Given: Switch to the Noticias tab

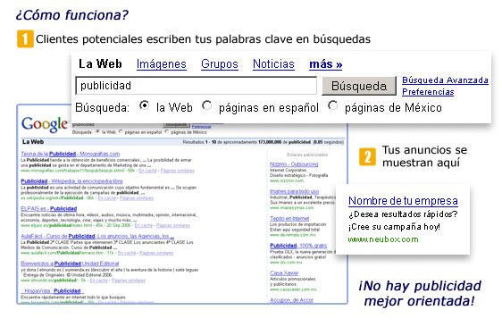Looking at the screenshot, I should point(273,64).
